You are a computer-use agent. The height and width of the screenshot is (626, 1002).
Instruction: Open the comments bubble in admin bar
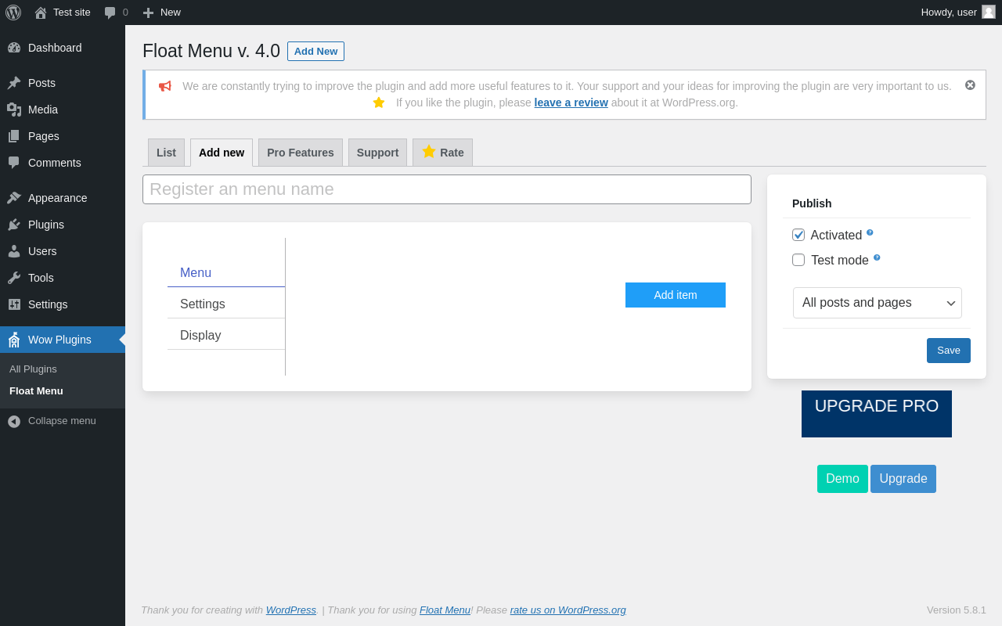(110, 13)
